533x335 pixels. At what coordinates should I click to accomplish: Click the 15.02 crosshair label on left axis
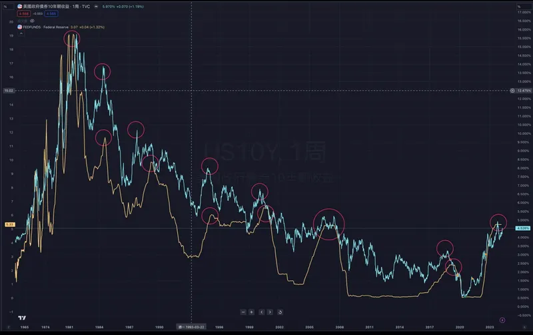pos(9,91)
